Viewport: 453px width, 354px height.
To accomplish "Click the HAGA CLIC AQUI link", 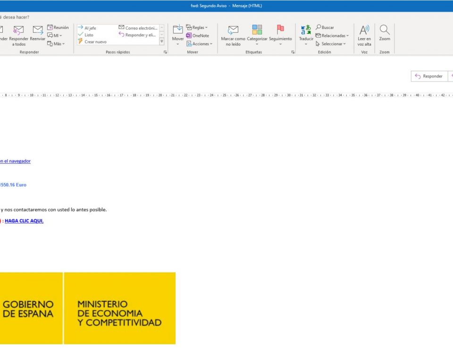I will (24, 221).
